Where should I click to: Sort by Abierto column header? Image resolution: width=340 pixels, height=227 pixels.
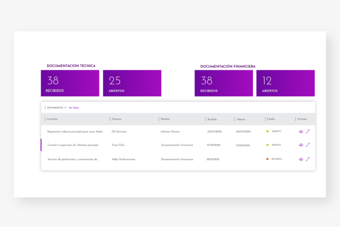[241, 119]
